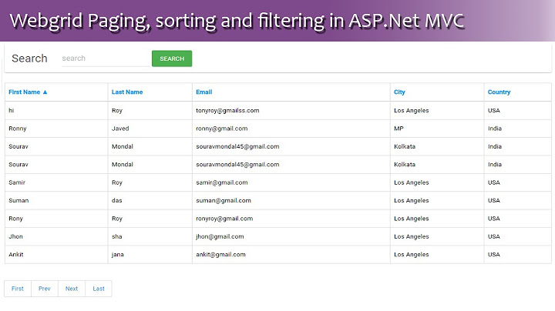Sort by the City column header

(399, 92)
